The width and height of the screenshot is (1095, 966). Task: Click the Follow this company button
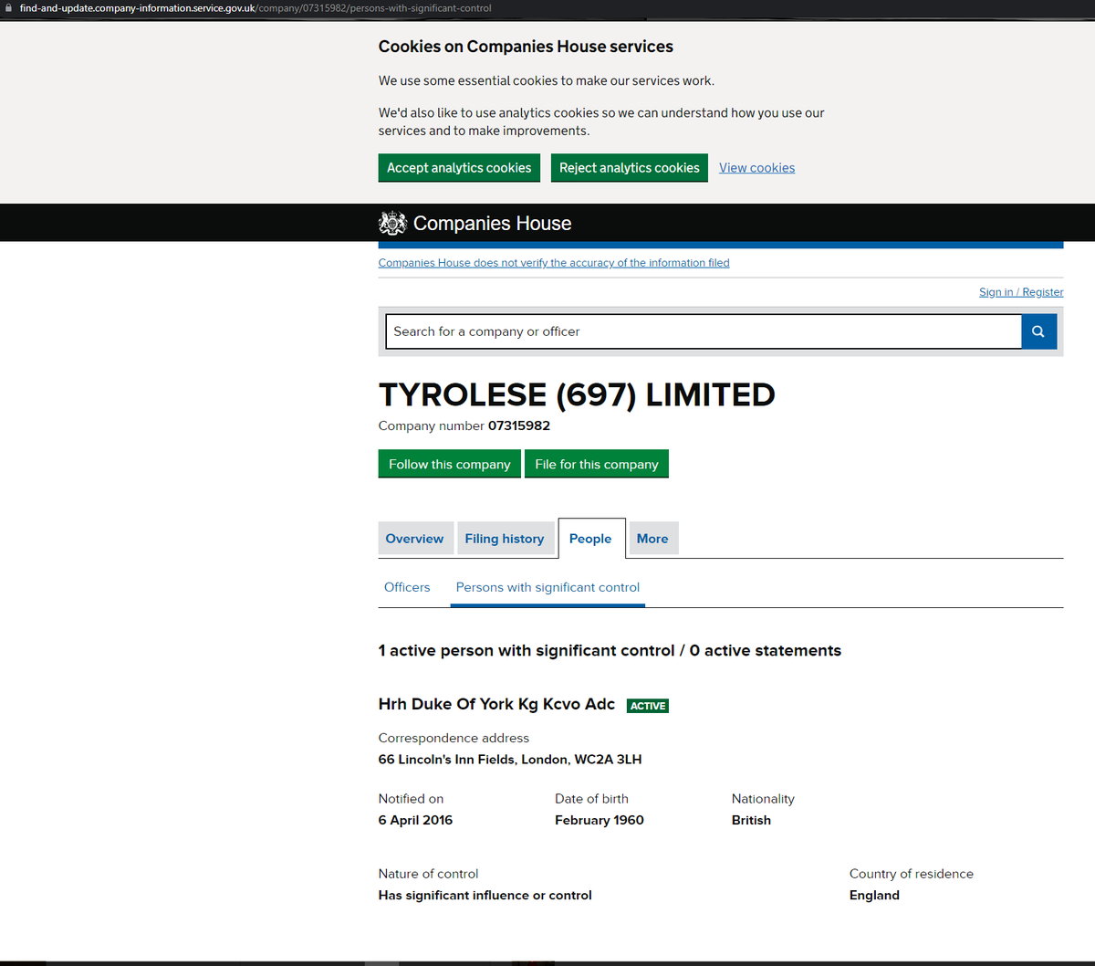click(450, 464)
